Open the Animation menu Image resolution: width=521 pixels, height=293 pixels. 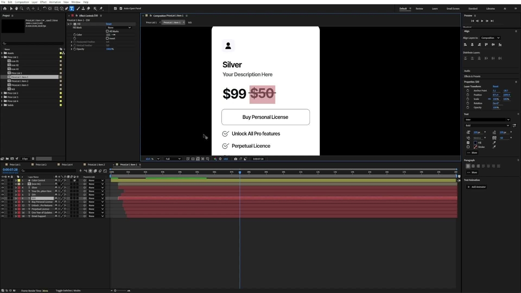(x=55, y=2)
